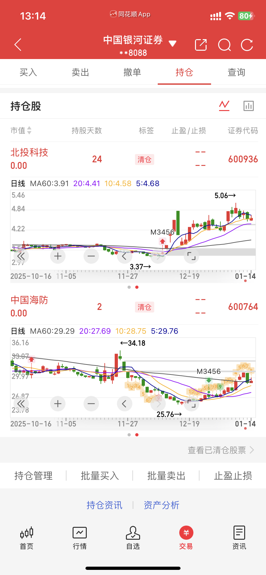Expand the 北投科技 chart to fullscreen
Viewport: 266px width, 575px height.
point(191,256)
